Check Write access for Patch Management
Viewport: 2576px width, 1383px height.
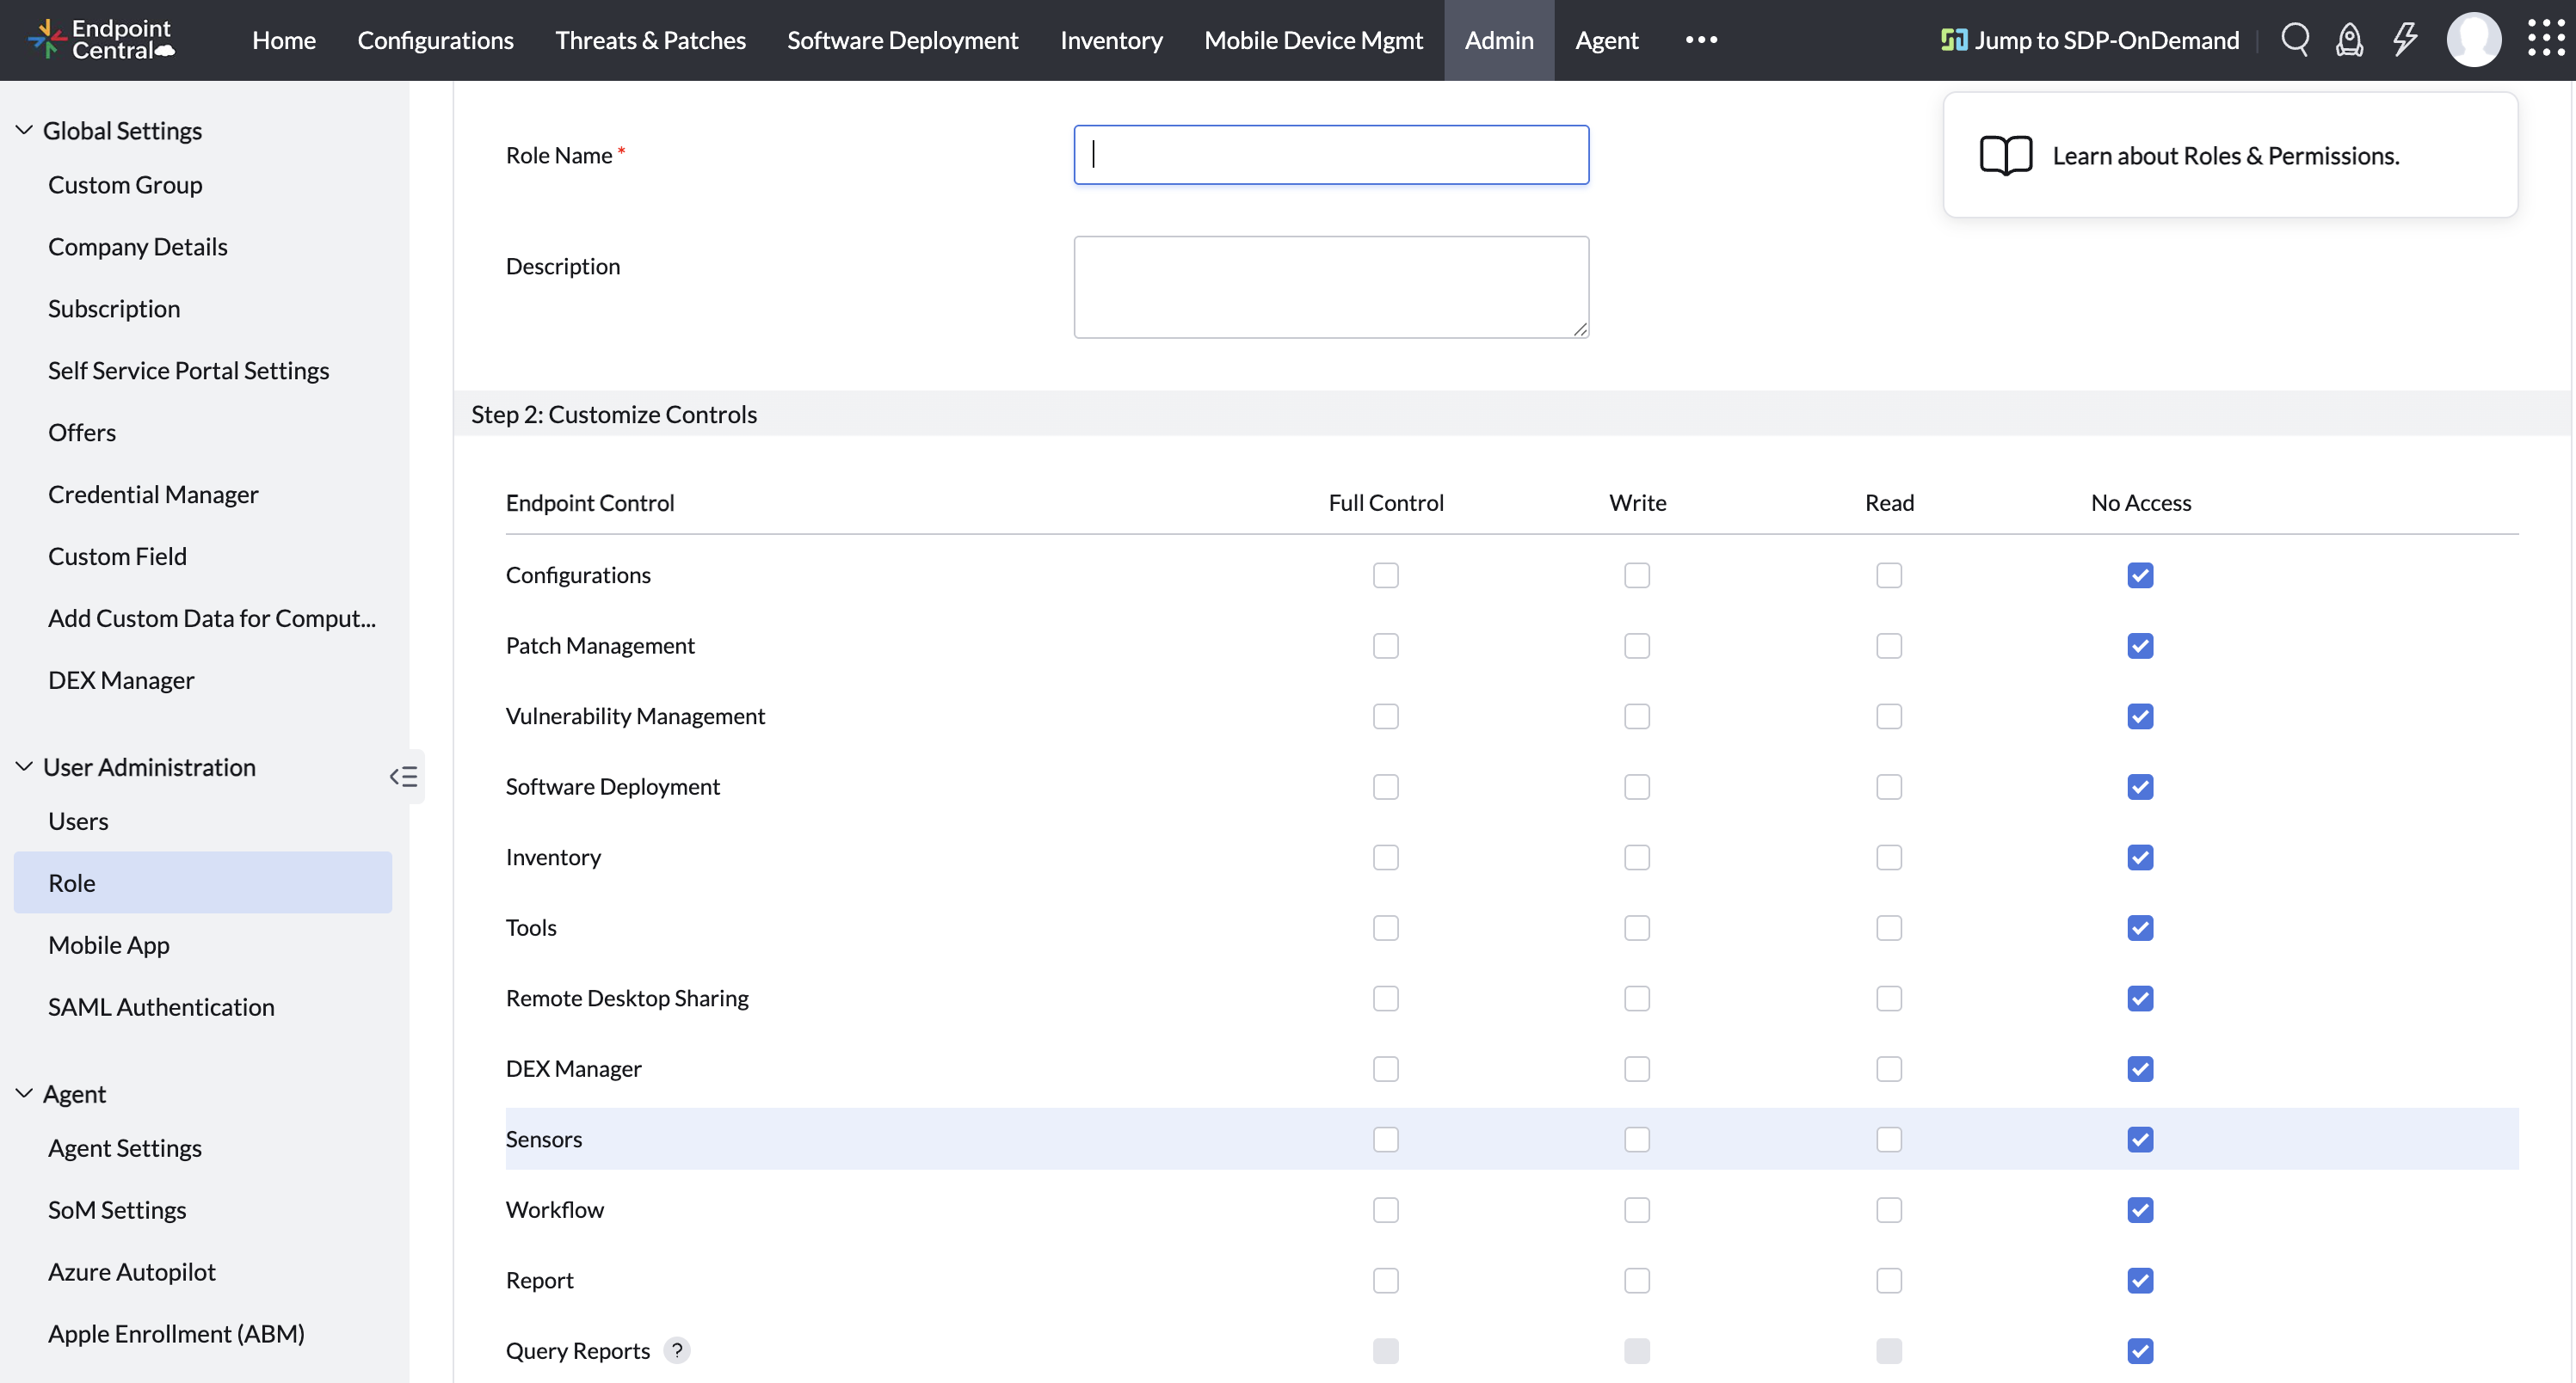(x=1637, y=646)
